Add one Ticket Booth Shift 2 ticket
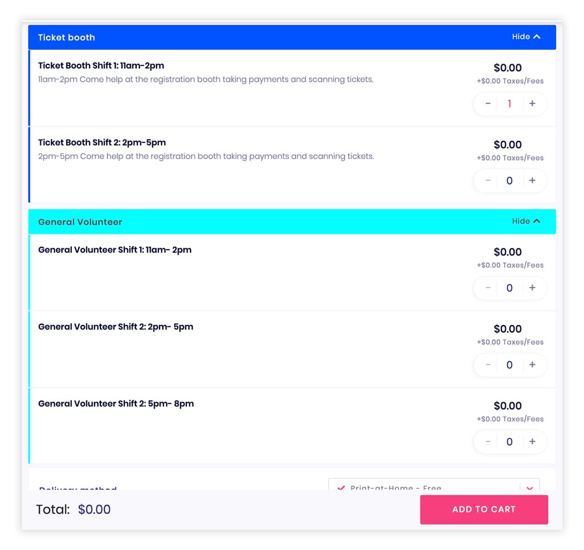584x550 pixels. point(532,181)
